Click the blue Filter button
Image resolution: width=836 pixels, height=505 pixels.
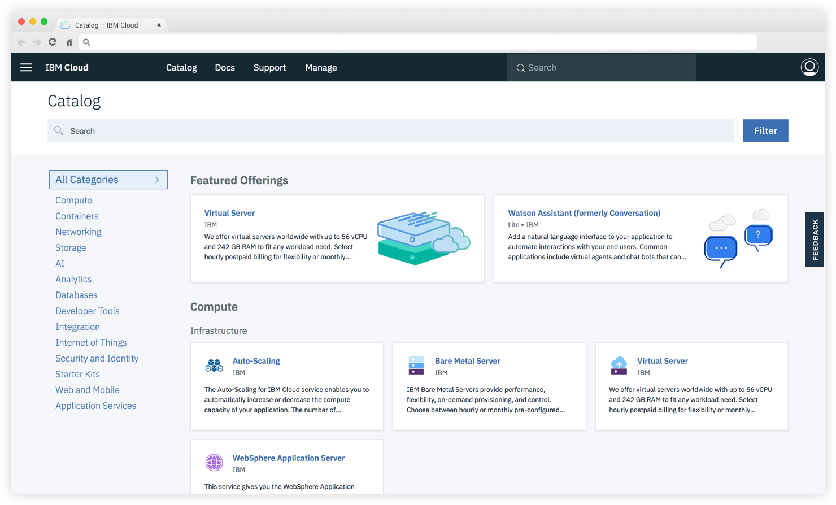765,130
